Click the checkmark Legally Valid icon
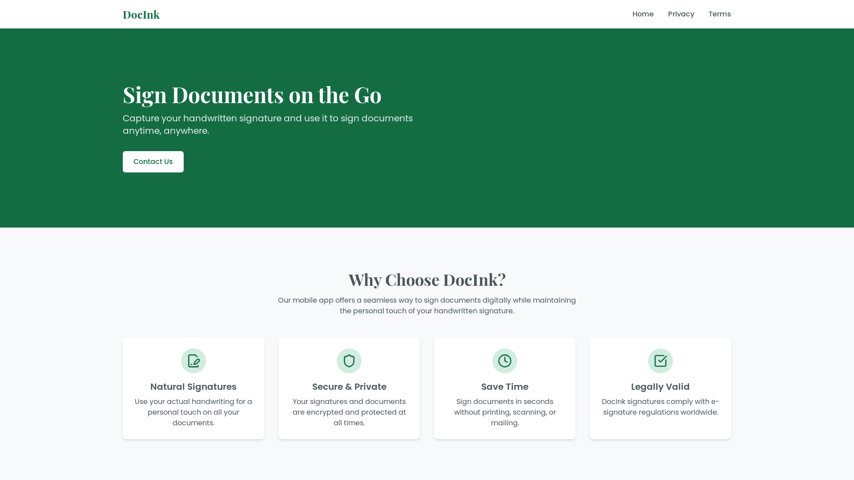The height and width of the screenshot is (480, 854). click(x=661, y=361)
